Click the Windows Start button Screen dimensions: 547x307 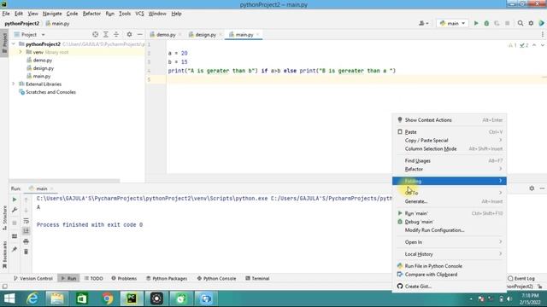pyautogui.click(x=9, y=298)
